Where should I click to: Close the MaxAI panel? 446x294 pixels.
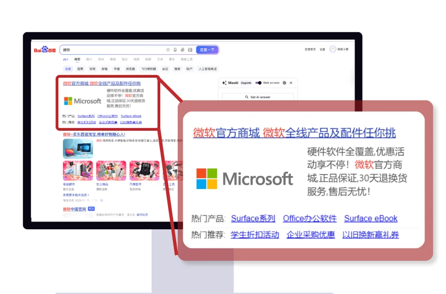pos(291,83)
